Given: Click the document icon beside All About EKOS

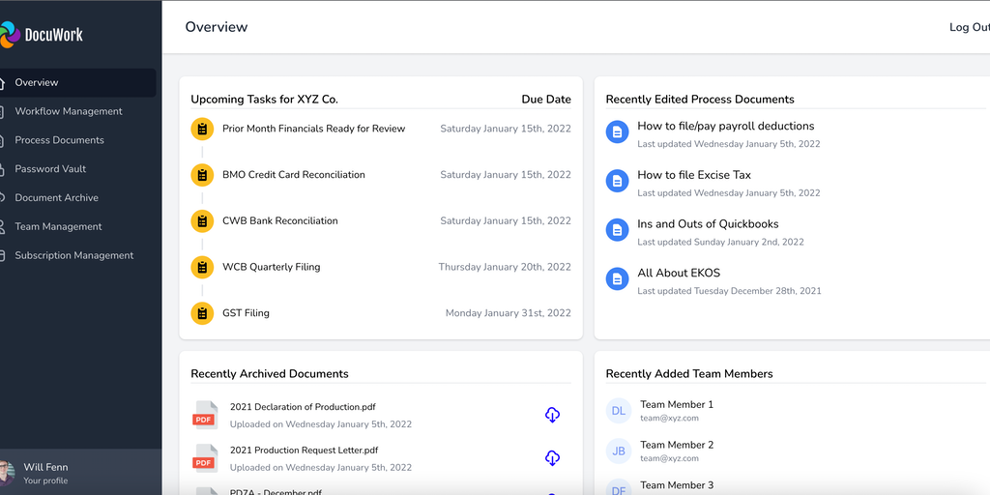Looking at the screenshot, I should pos(617,278).
